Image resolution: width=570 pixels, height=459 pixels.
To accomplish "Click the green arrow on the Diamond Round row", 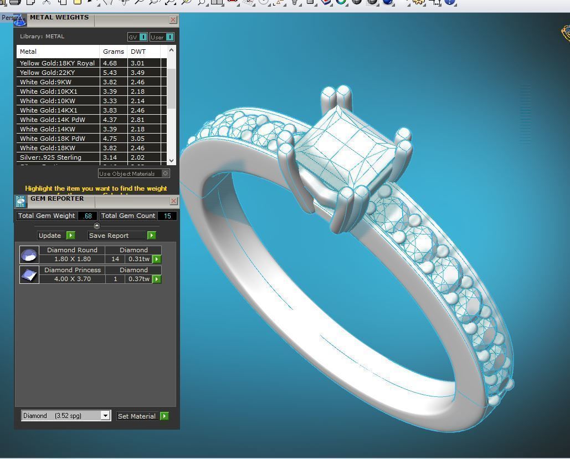I will coord(157,259).
